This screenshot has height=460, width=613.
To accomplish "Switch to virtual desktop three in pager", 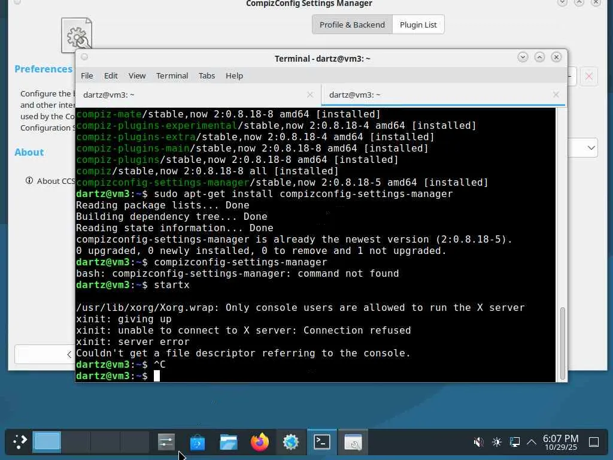I will pyautogui.click(x=105, y=442).
